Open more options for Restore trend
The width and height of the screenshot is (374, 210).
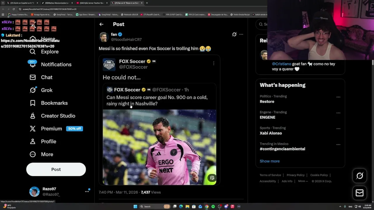(x=338, y=97)
